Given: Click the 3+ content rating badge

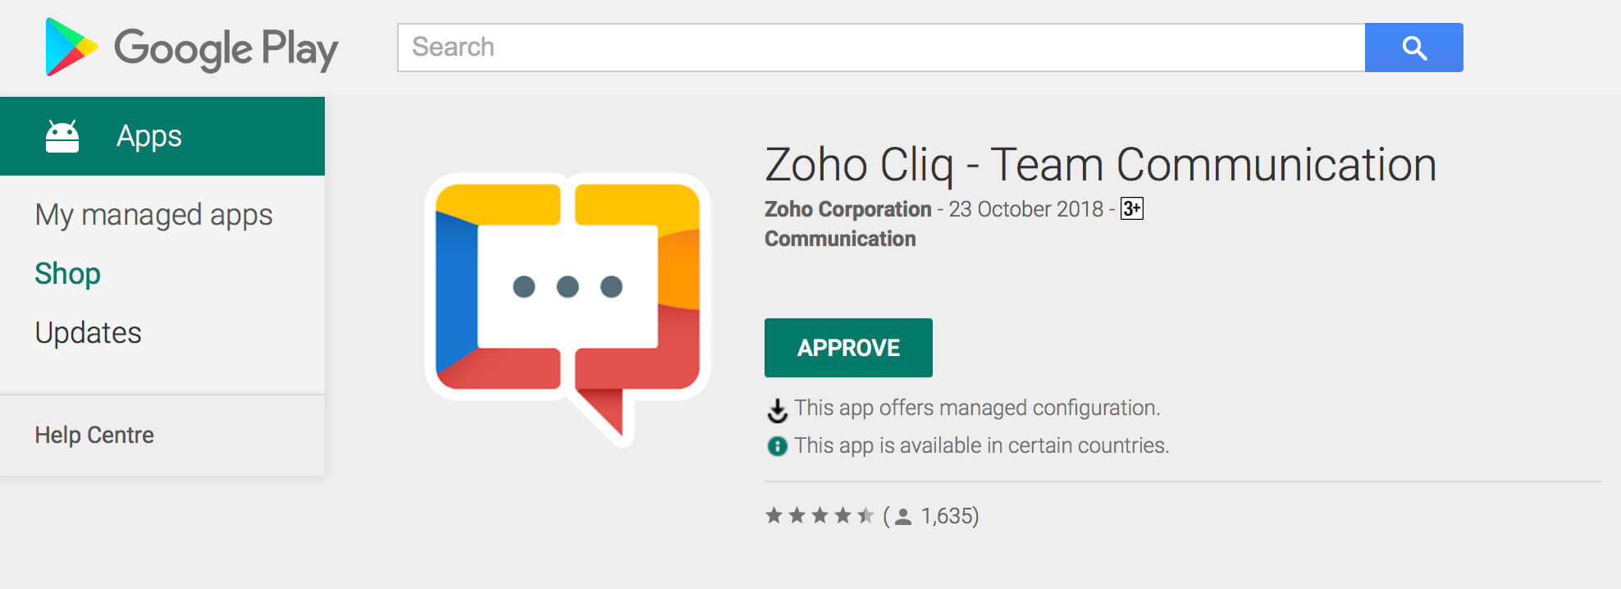Looking at the screenshot, I should tap(1131, 209).
